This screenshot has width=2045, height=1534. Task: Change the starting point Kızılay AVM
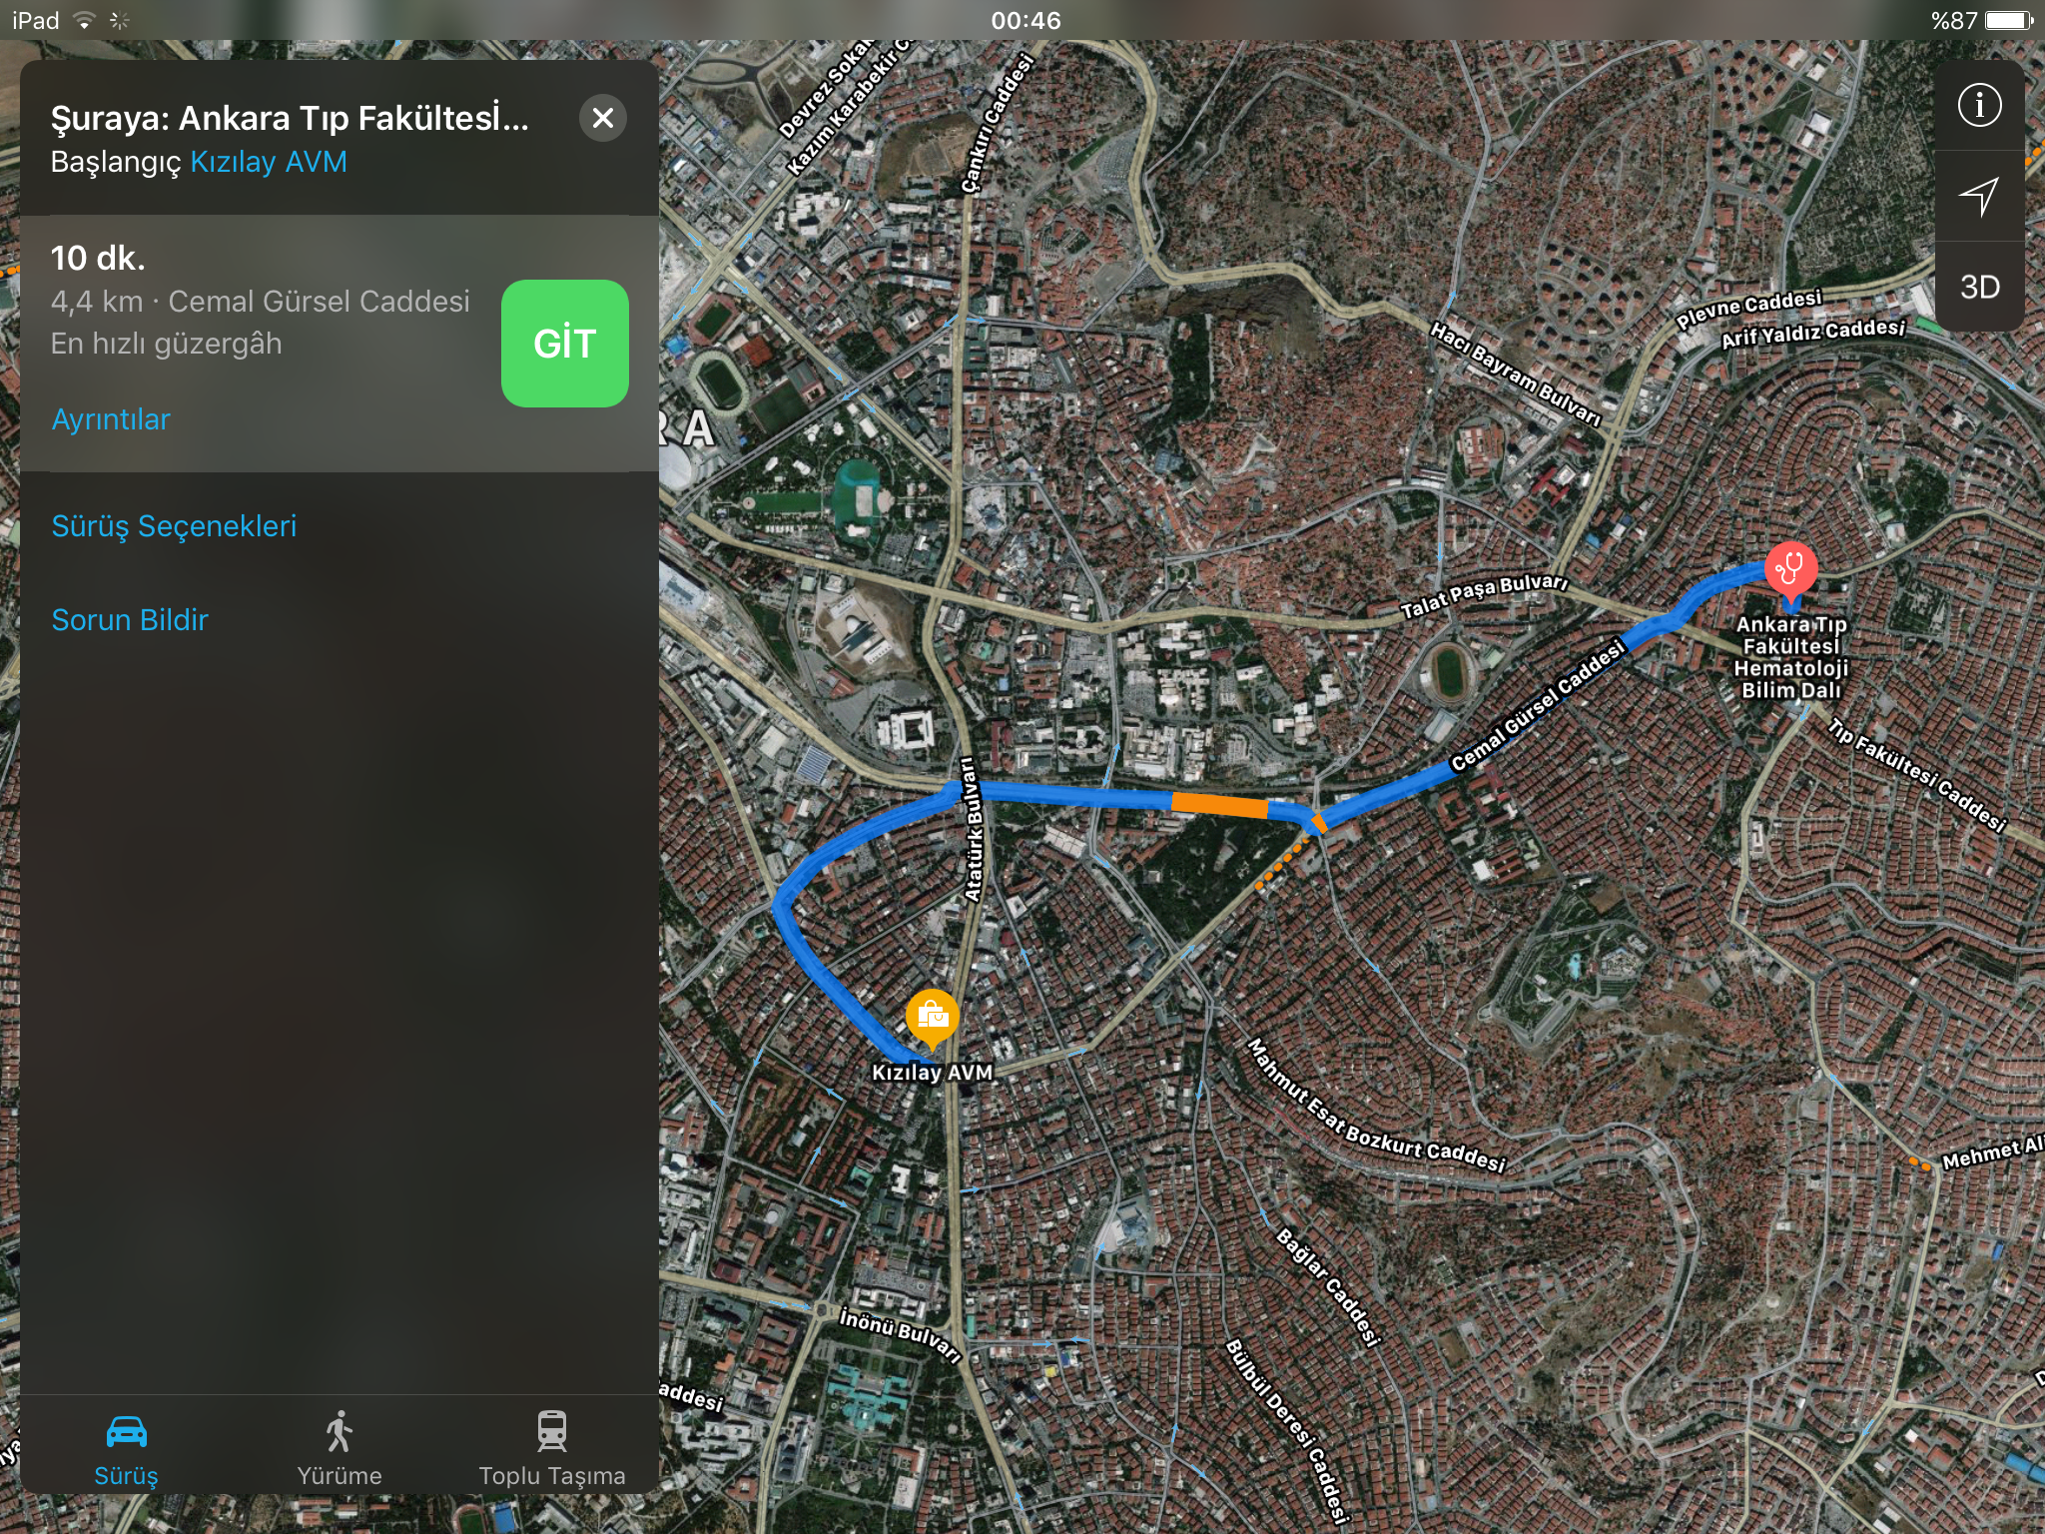tap(269, 162)
